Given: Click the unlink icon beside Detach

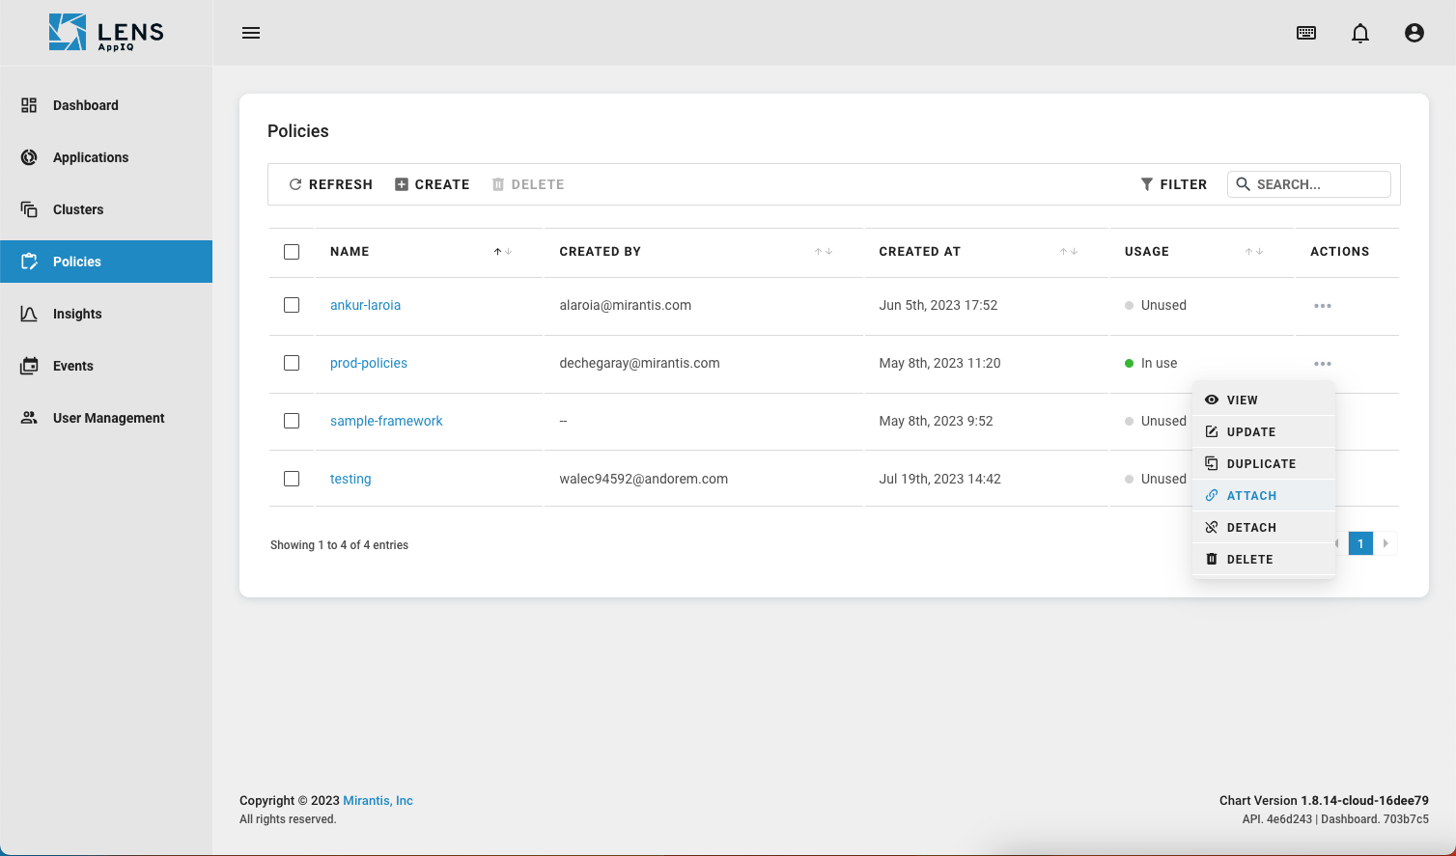Looking at the screenshot, I should pyautogui.click(x=1212, y=527).
